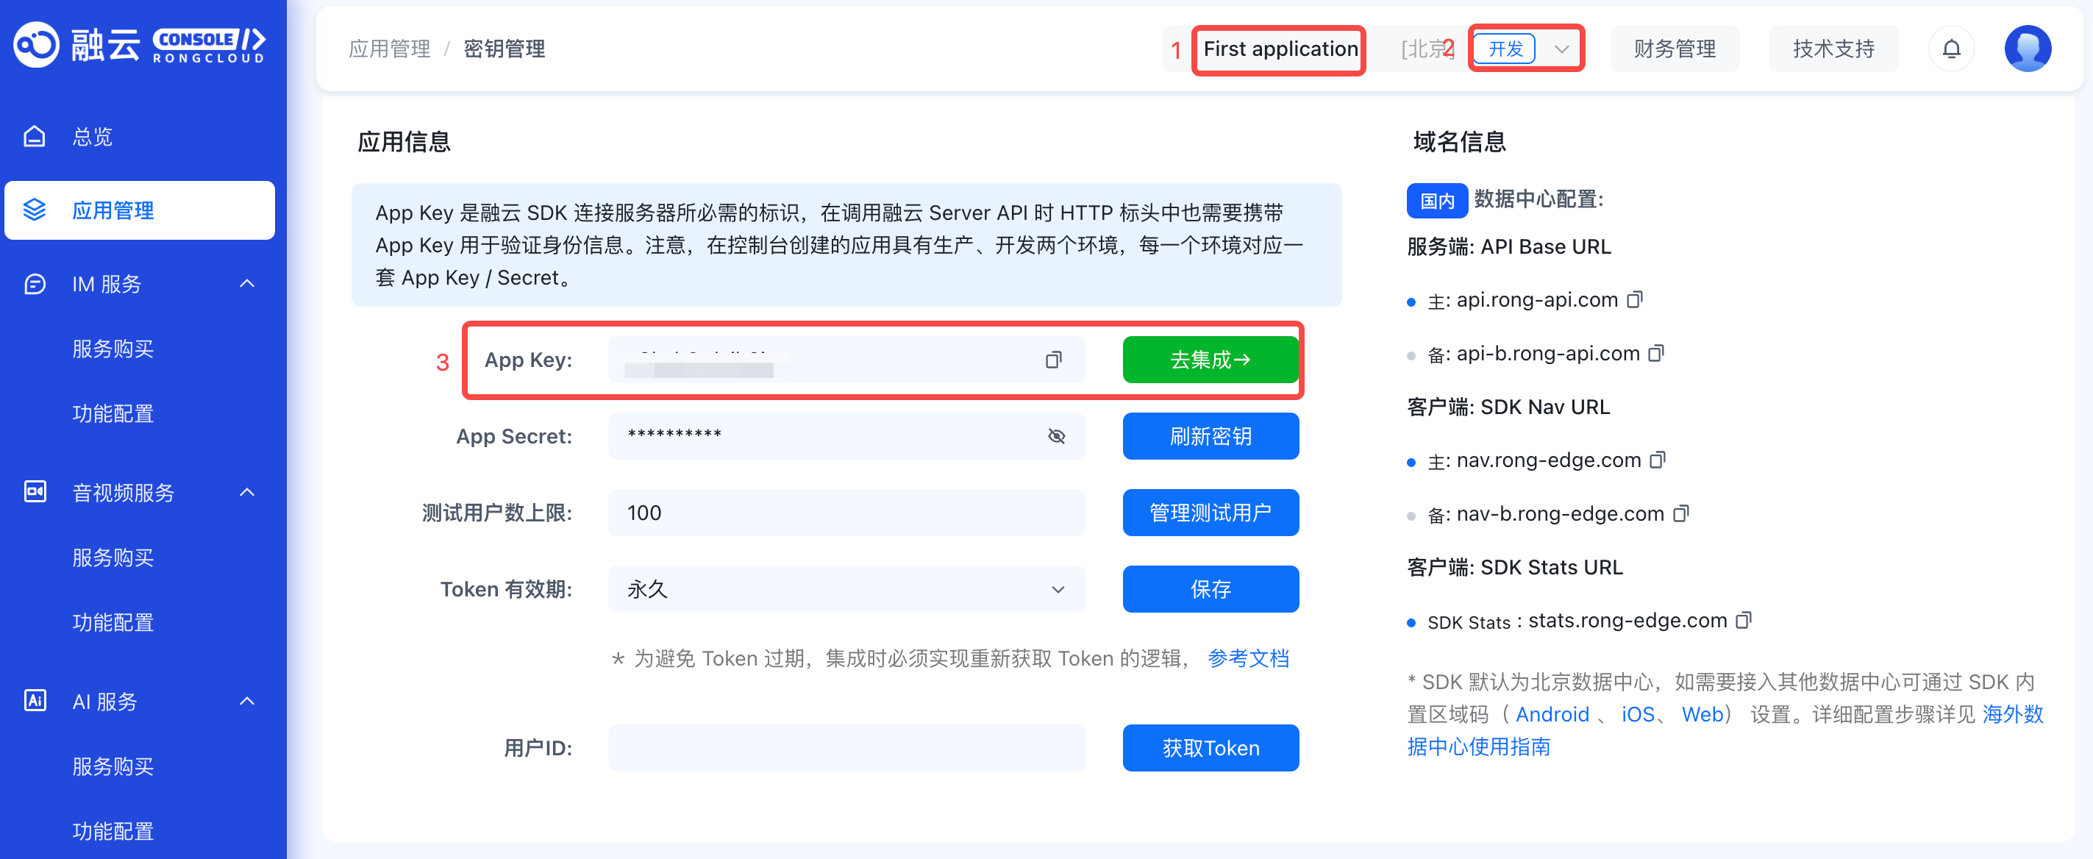2093x859 pixels.
Task: Collapse the IM 服务 sidebar section
Action: pos(247,284)
